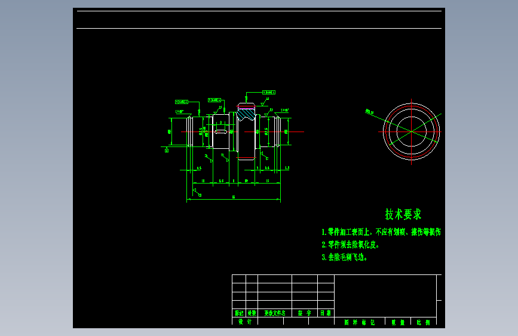Click the circular end view of the part
The width and height of the screenshot is (518, 336).
[411, 132]
